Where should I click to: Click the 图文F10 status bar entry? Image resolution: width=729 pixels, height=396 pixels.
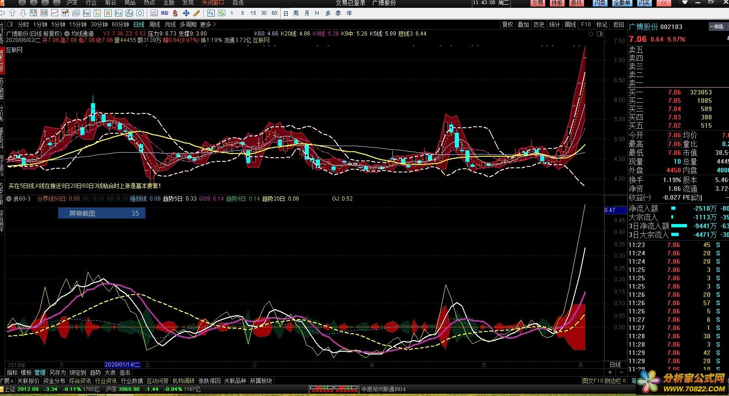coord(592,381)
